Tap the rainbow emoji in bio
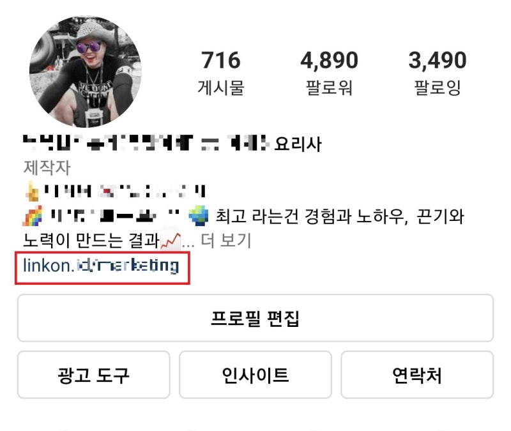Image resolution: width=511 pixels, height=431 pixels. pyautogui.click(x=33, y=216)
